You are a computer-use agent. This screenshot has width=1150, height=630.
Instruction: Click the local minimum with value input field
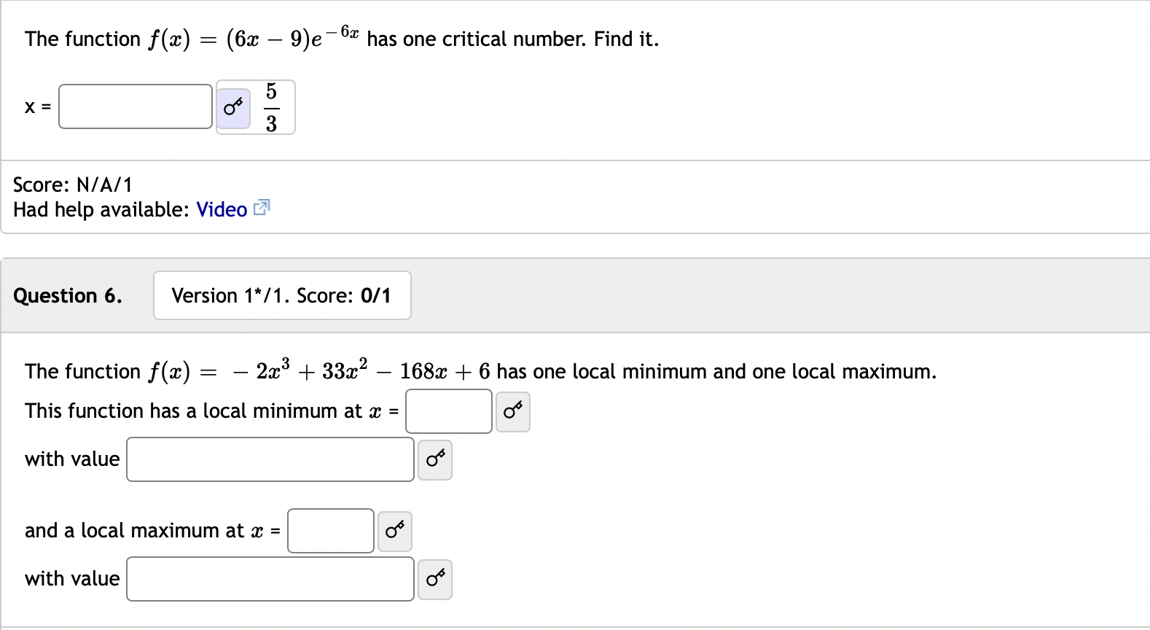click(270, 459)
